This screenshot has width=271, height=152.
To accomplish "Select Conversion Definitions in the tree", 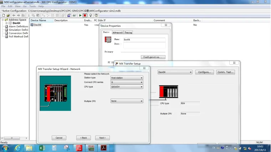I will tap(18, 33).
